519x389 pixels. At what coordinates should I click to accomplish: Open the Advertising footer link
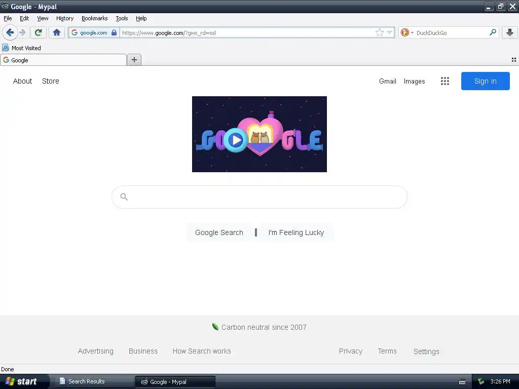click(96, 351)
